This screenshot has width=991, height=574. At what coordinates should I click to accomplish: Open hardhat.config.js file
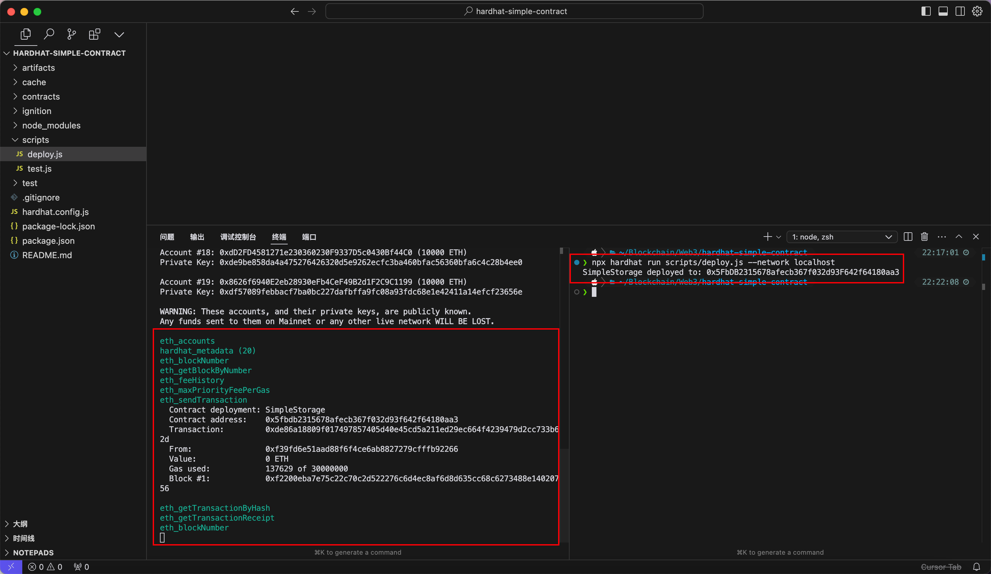click(73, 212)
